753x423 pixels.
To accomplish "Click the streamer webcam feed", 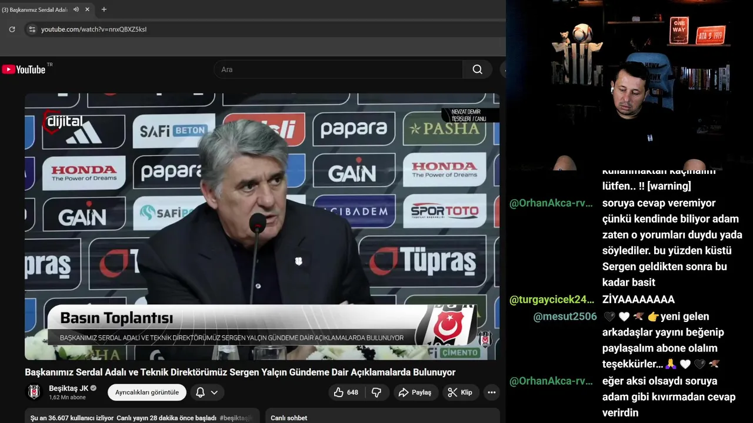I will (628, 85).
